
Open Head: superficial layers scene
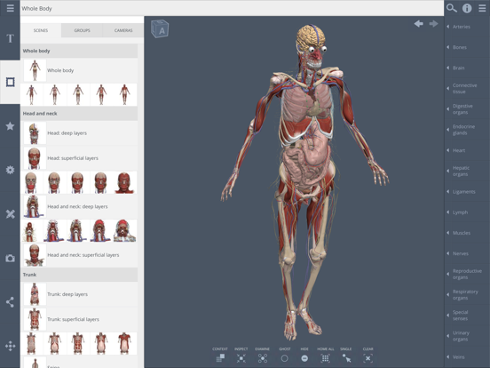[x=79, y=158]
